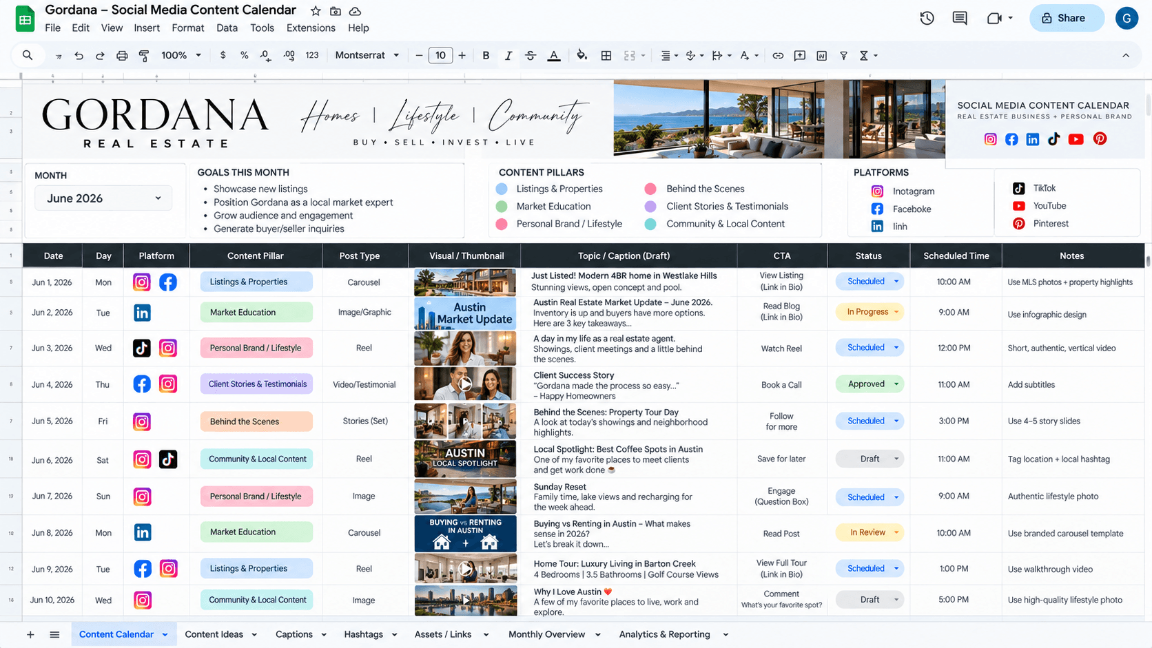Open the comments panel icon
1152x648 pixels.
960,18
